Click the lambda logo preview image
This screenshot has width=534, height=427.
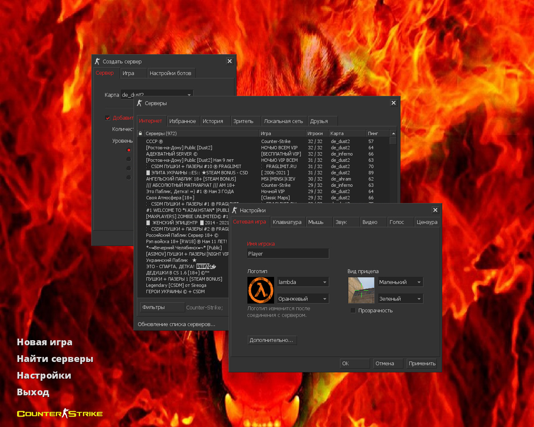point(260,290)
